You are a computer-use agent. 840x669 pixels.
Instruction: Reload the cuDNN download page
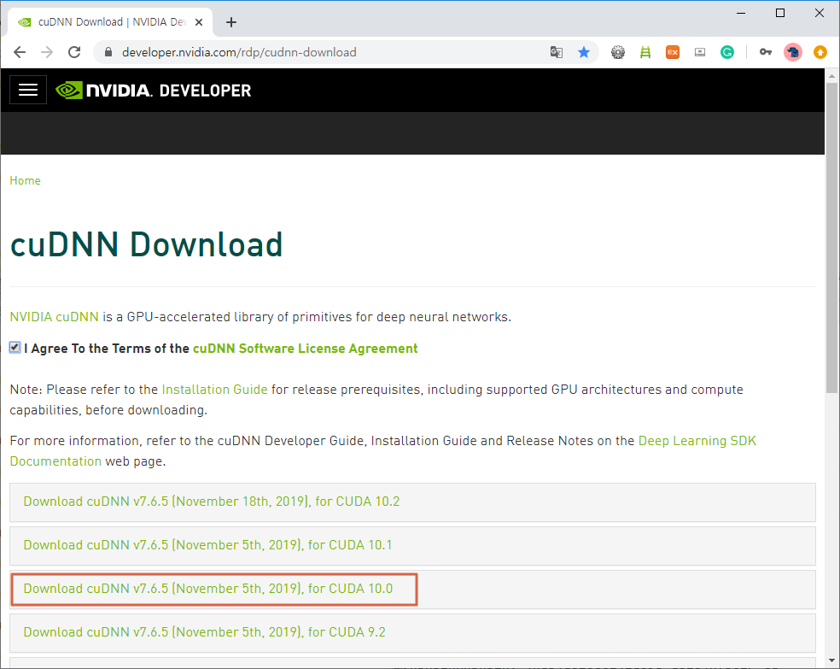tap(74, 52)
